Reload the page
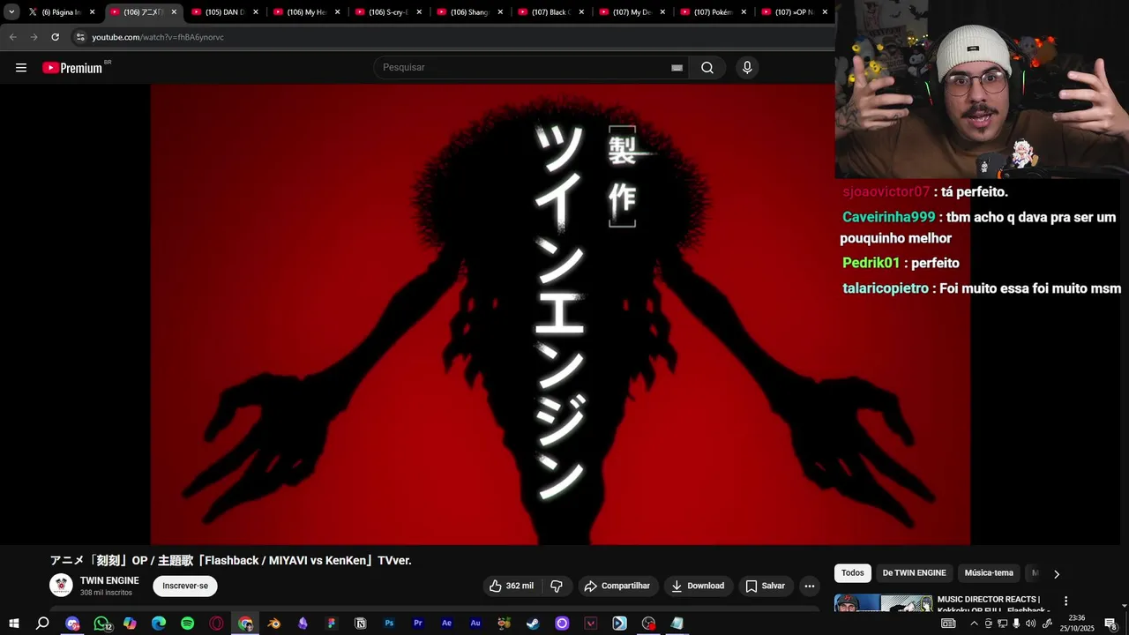Viewport: 1129px width, 635px height. point(55,37)
